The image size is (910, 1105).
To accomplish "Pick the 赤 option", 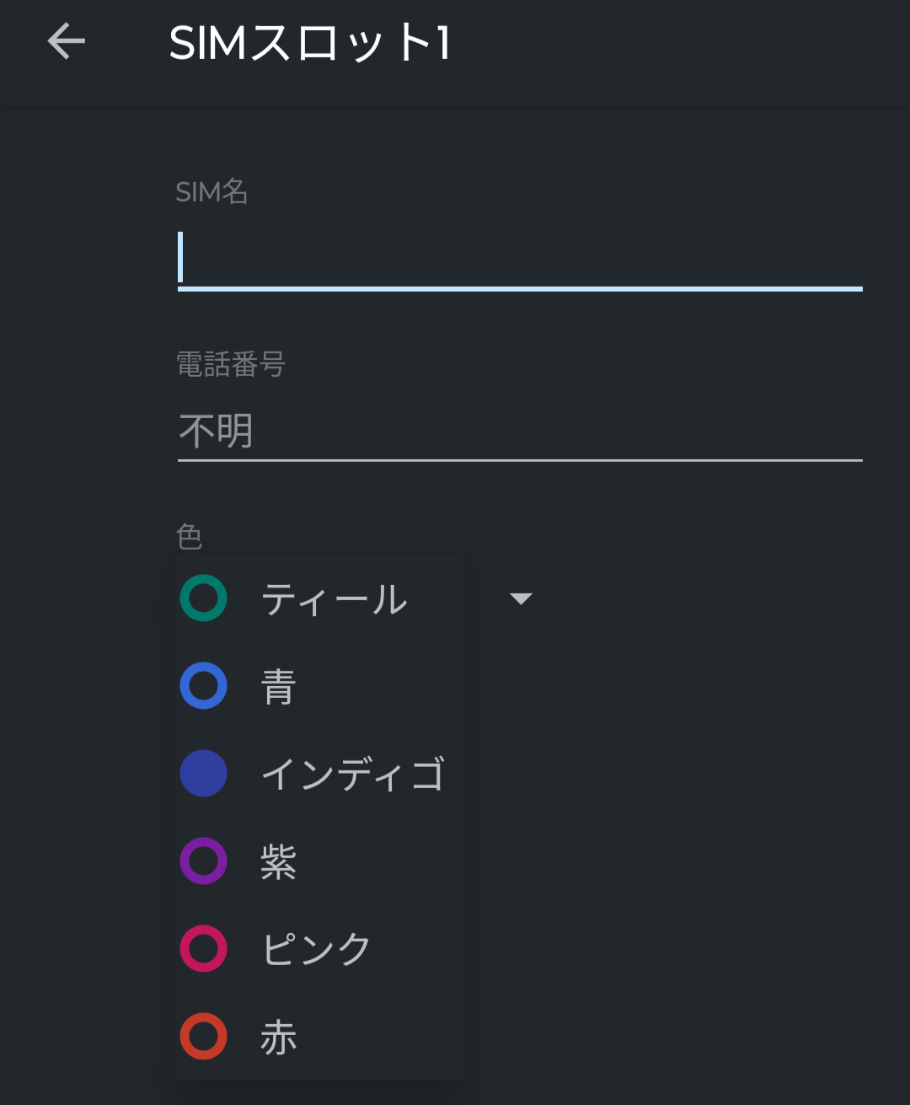I will 279,1037.
